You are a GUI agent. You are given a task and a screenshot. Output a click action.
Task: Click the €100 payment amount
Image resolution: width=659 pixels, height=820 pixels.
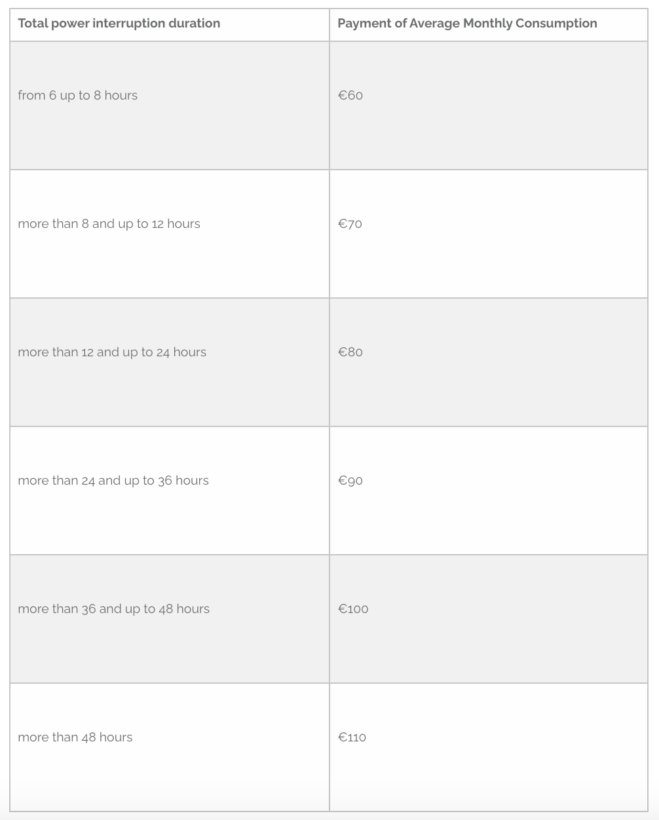(353, 609)
